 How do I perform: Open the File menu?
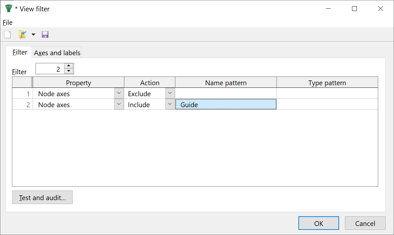[7, 23]
